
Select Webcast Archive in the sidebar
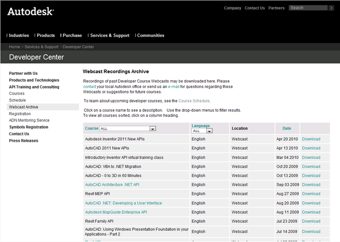click(x=23, y=107)
